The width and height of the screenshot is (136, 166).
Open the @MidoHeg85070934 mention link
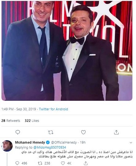coord(49,147)
